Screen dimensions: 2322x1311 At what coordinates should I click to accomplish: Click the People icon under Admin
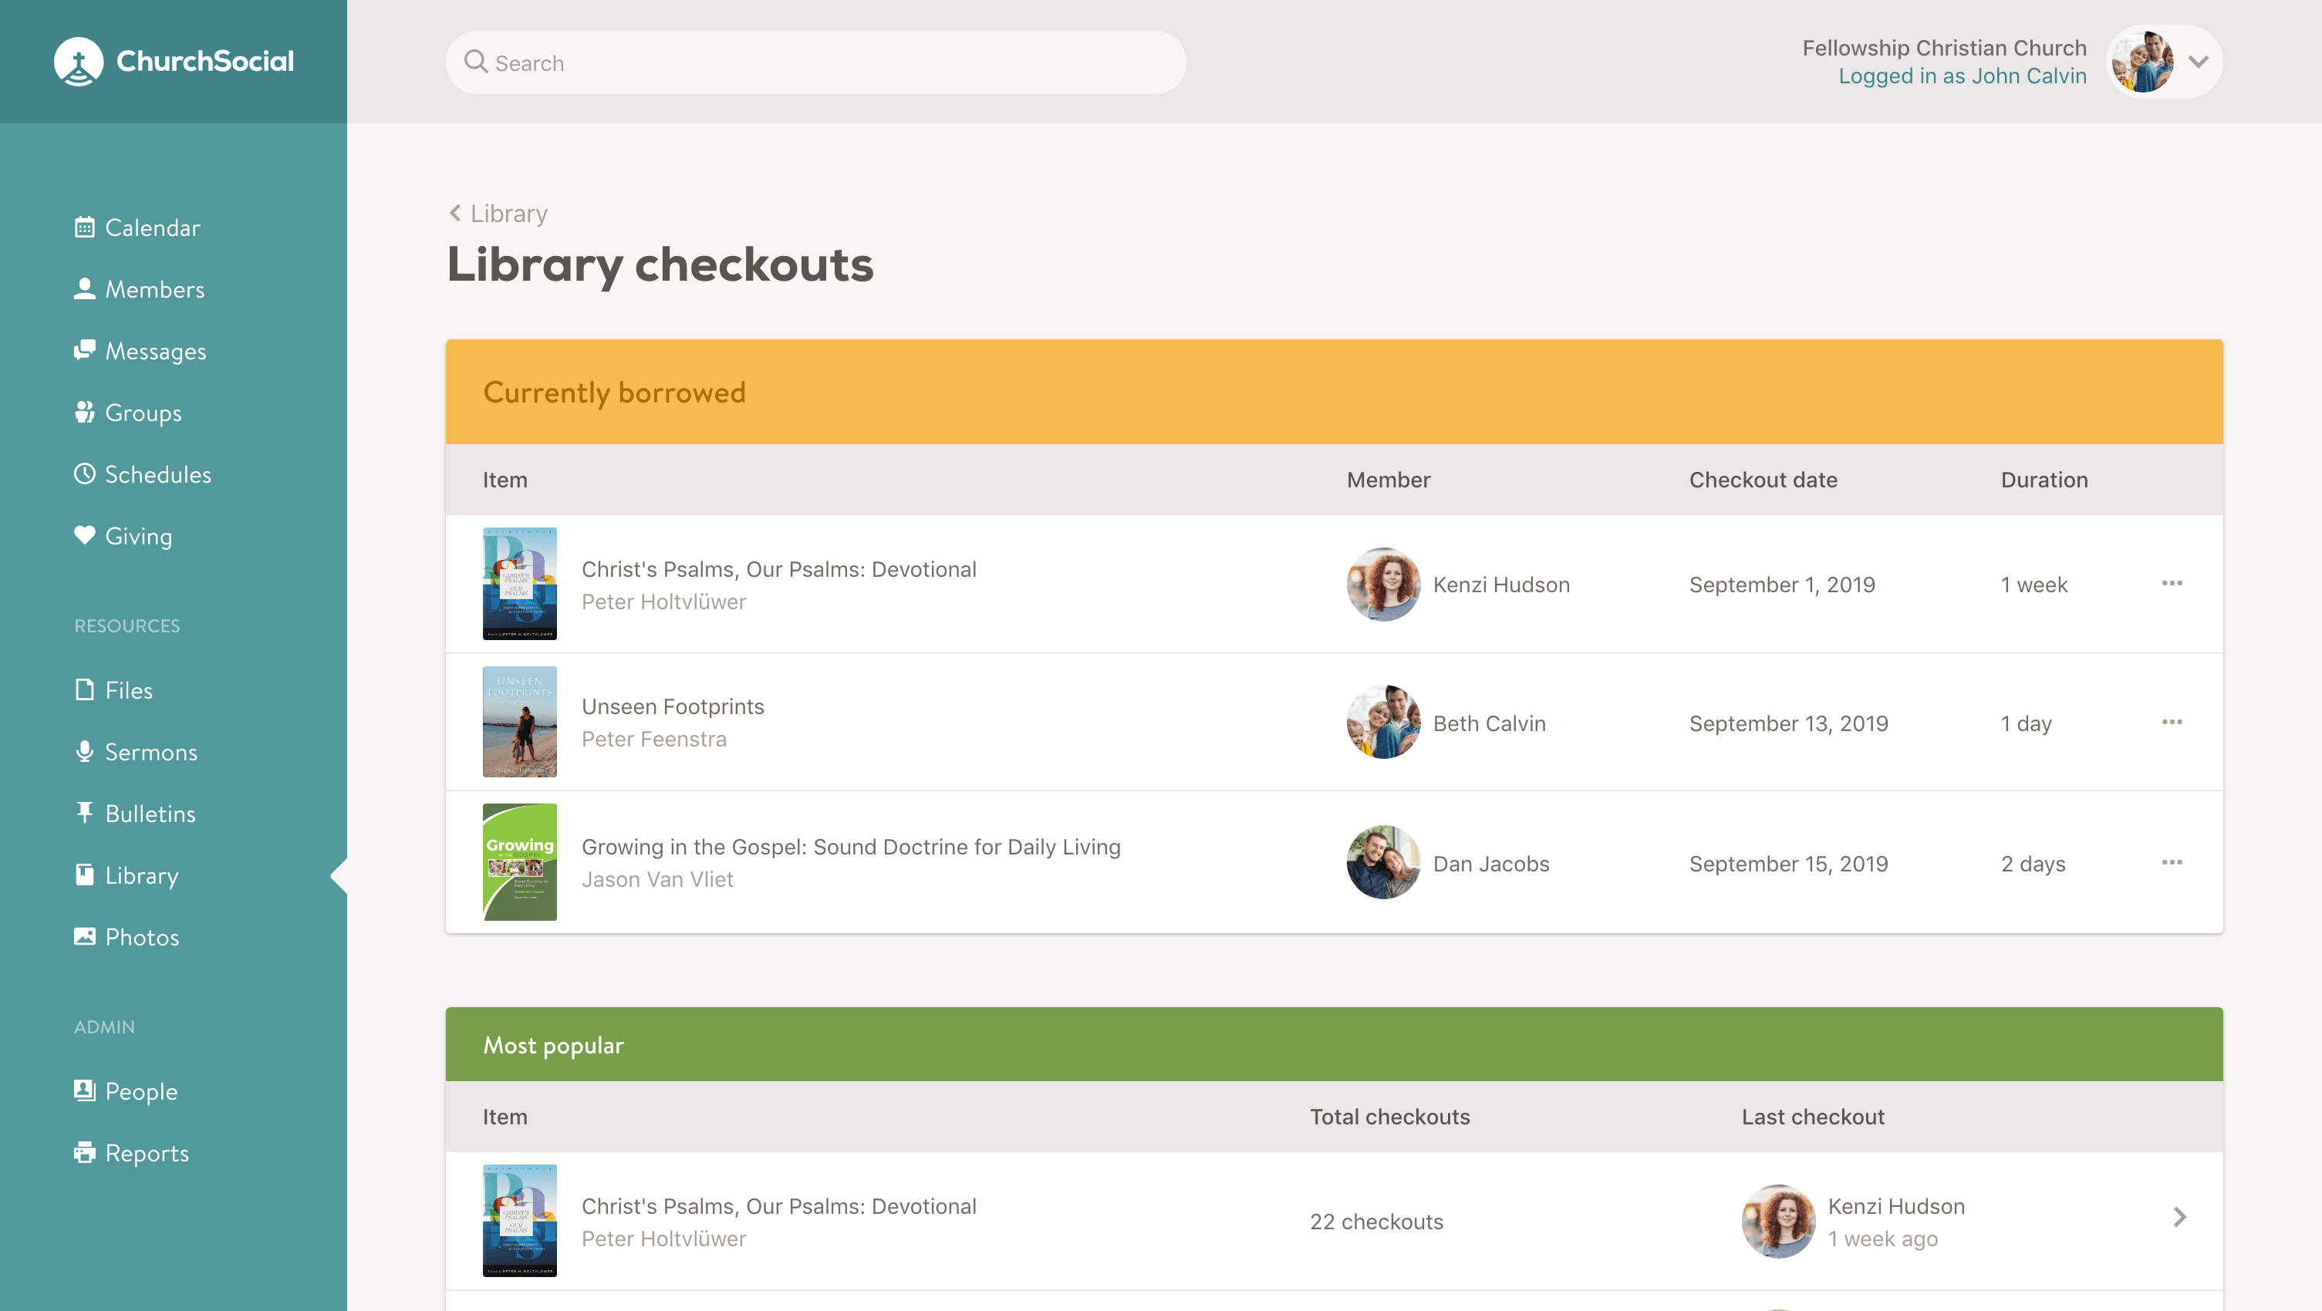coord(85,1090)
